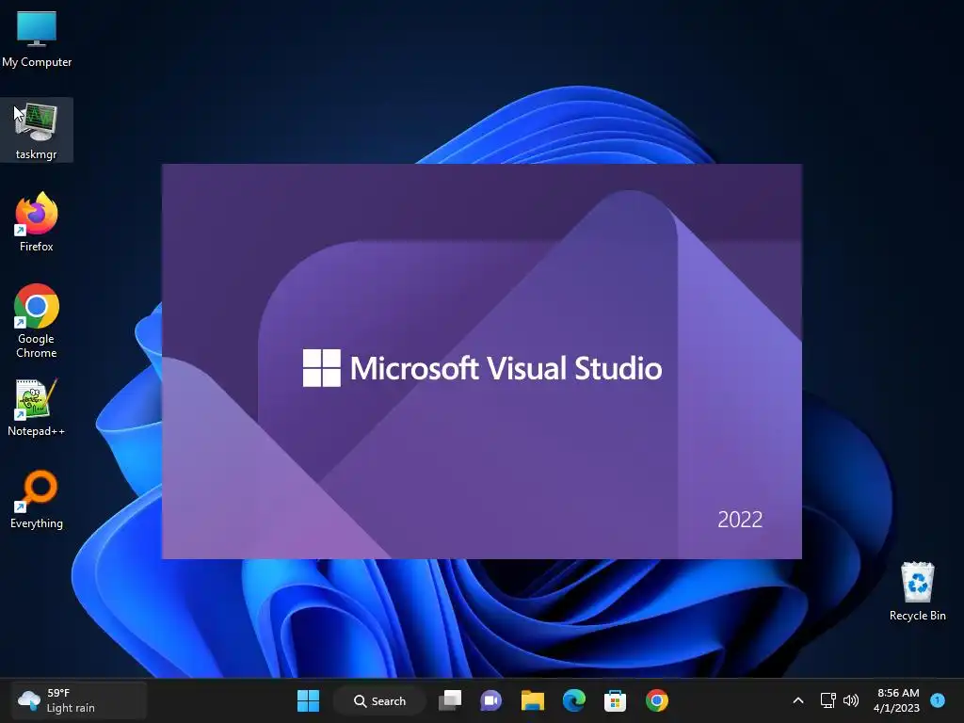Click the 2022 text on splash screen
Image resolution: width=964 pixels, height=723 pixels.
740,520
